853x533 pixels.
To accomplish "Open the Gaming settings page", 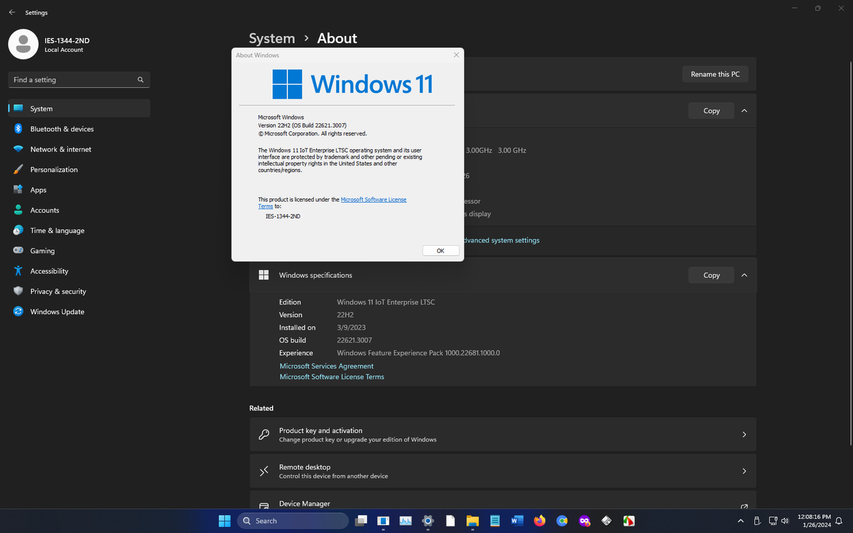I will tap(79, 251).
